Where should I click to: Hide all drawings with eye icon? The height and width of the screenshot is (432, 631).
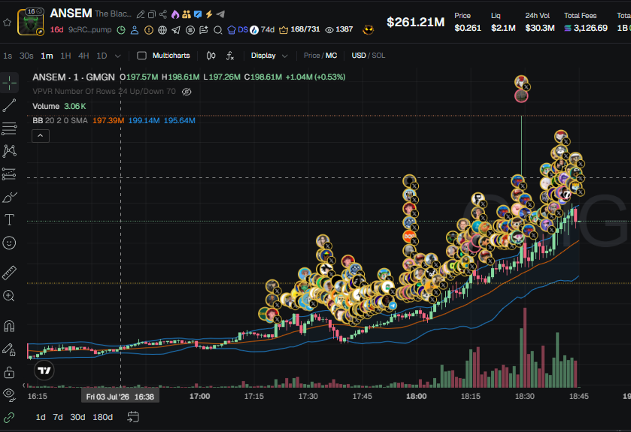(9, 394)
